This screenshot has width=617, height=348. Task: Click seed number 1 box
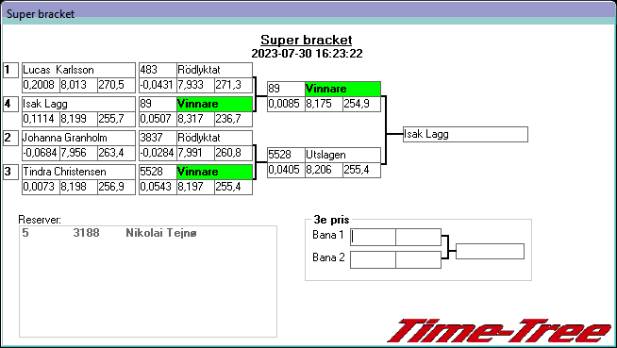tap(10, 70)
